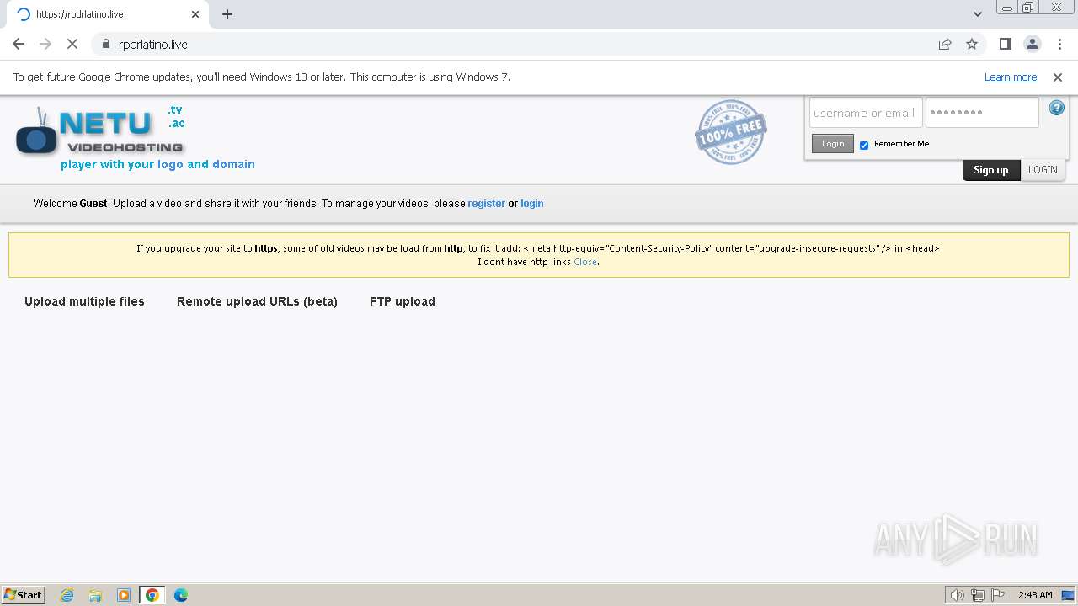Switch to Chrome in the taskbar
1078x606 pixels.
(x=152, y=595)
